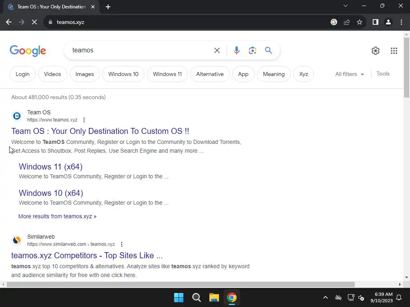Open the Windows Start menu
The height and width of the screenshot is (307, 410).
[179, 297]
